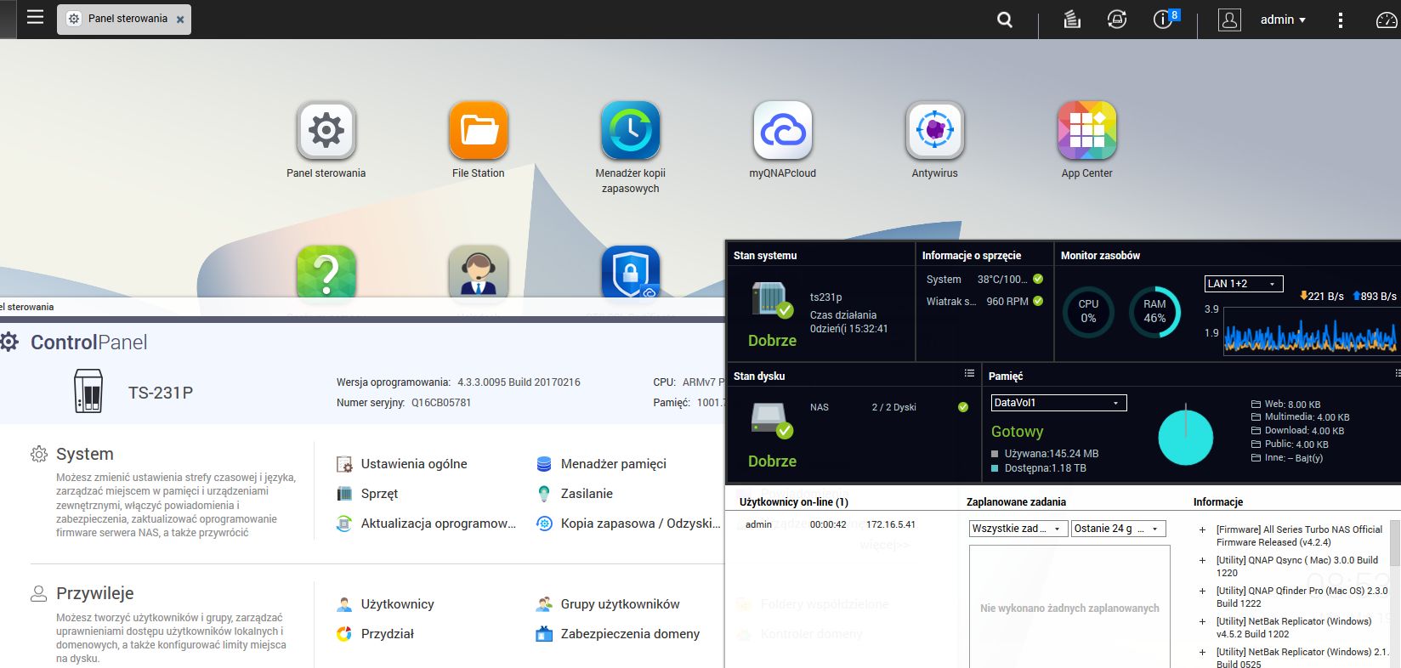Open the LAN 1+2 network dropdown

tap(1244, 284)
